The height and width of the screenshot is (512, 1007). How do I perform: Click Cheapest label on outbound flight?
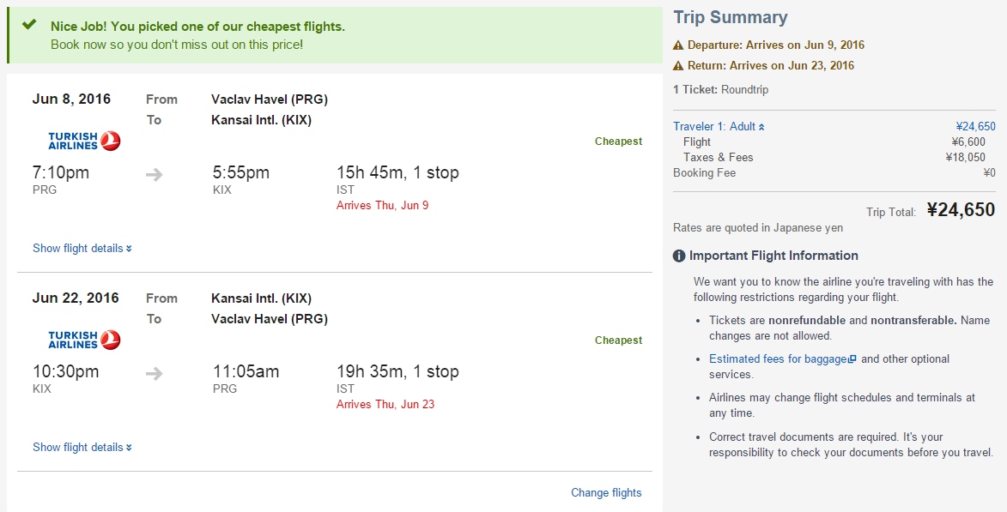(x=618, y=142)
